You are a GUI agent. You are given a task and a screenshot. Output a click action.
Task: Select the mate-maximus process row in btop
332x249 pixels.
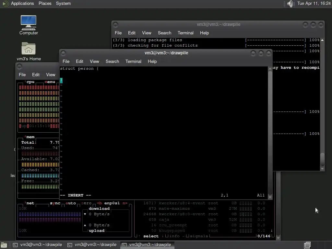[x=204, y=208]
